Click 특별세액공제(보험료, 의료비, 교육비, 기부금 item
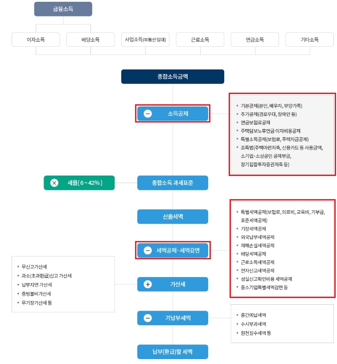Image resolution: width=337 pixels, height=364 pixels. point(283,212)
